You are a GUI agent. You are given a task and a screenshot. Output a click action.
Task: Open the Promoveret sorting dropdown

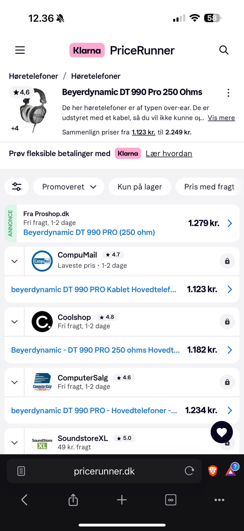69,187
